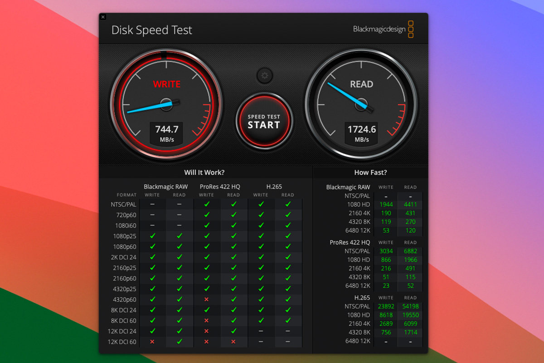
Task: Click the green check for 2K DCI 24 H.265 write
Action: pos(261,257)
